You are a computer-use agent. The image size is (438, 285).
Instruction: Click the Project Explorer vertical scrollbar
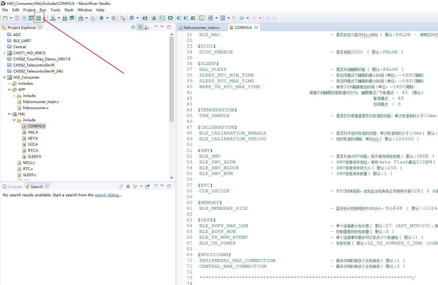[x=171, y=79]
